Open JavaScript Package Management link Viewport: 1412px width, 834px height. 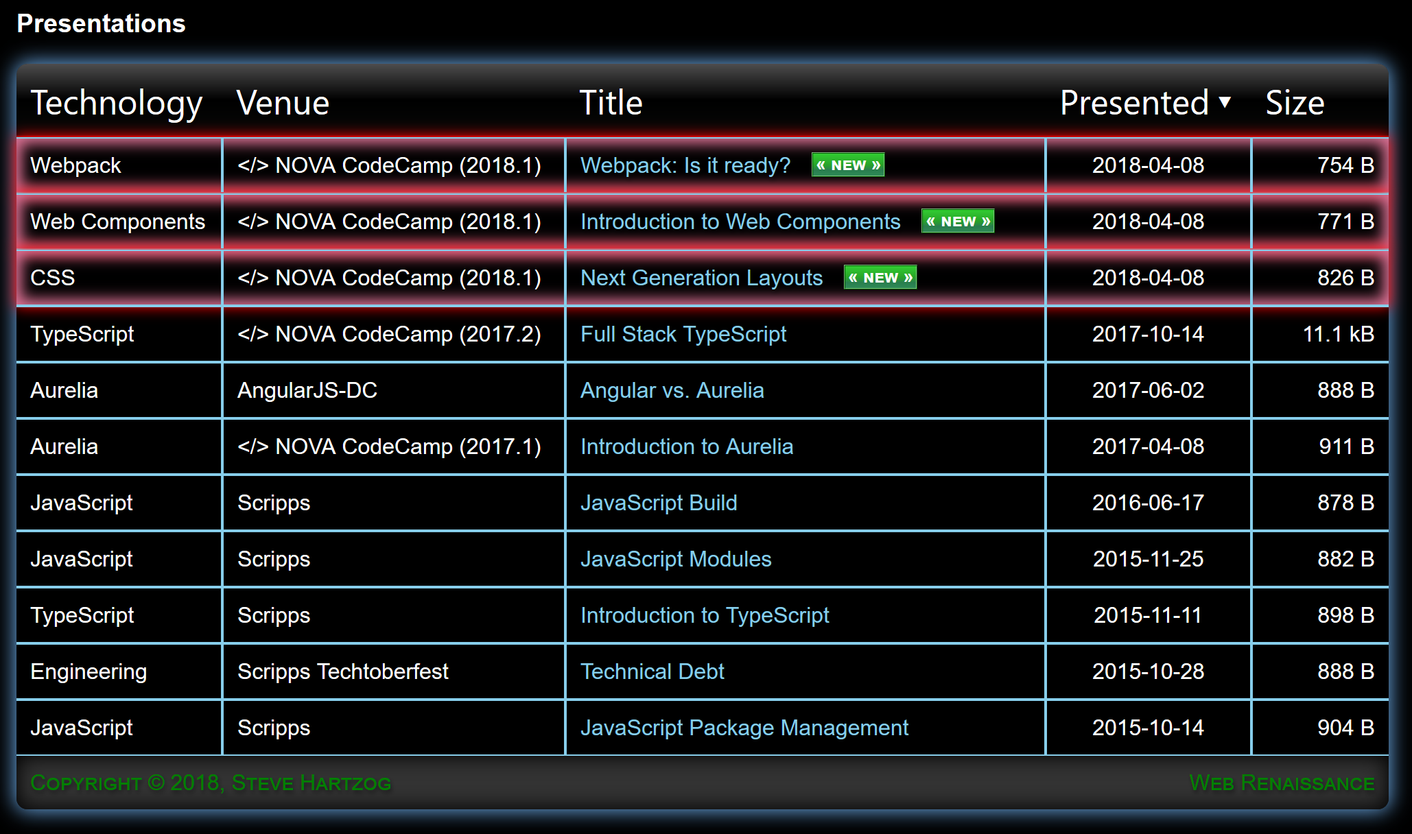click(x=744, y=728)
